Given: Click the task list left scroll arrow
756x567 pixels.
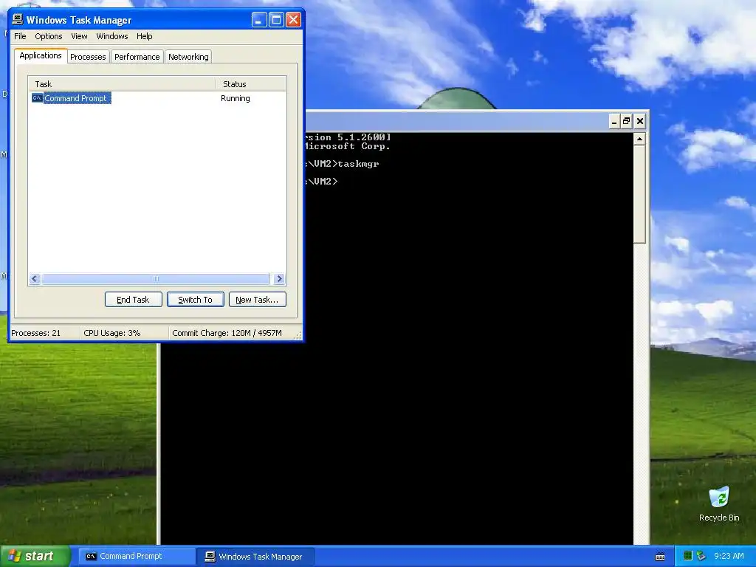Looking at the screenshot, I should [34, 278].
